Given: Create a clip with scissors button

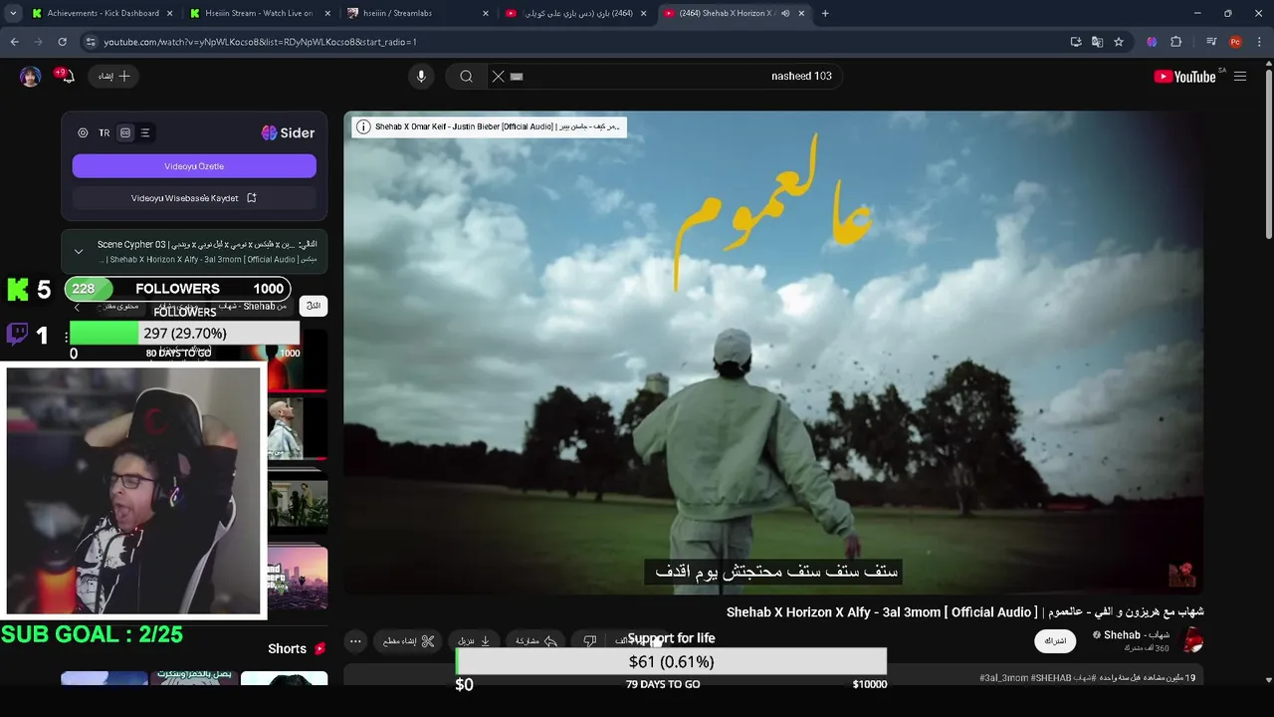Looking at the screenshot, I should pos(409,641).
